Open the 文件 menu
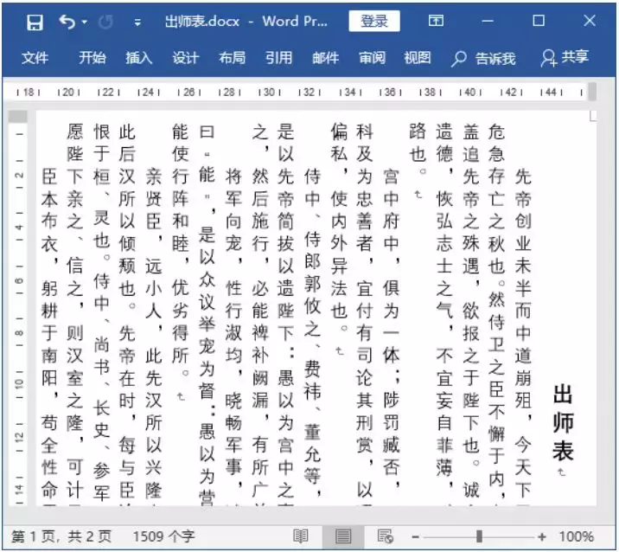 coord(35,58)
